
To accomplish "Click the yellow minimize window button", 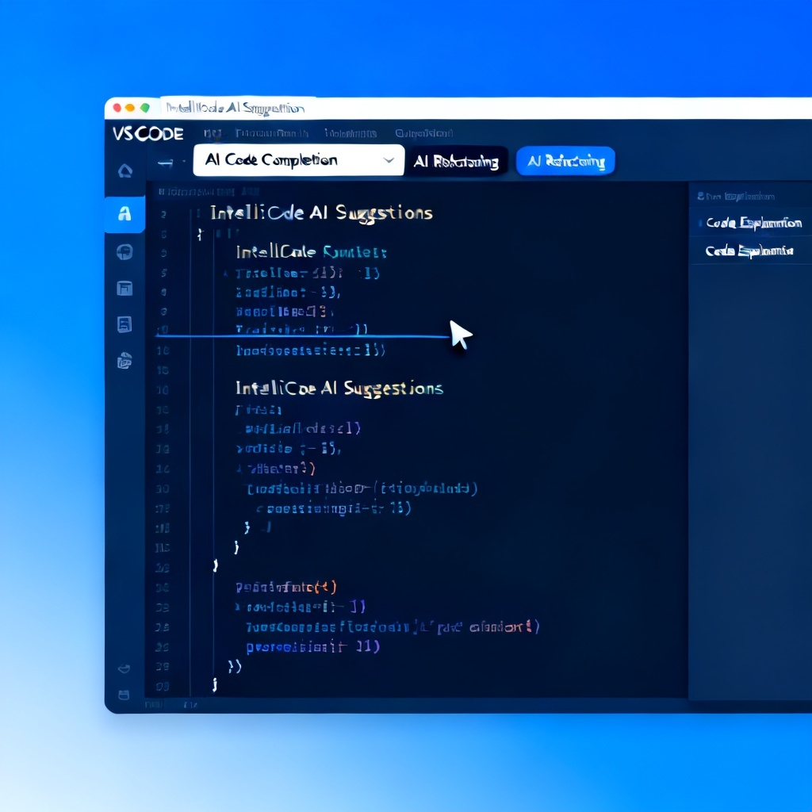I will [130, 108].
